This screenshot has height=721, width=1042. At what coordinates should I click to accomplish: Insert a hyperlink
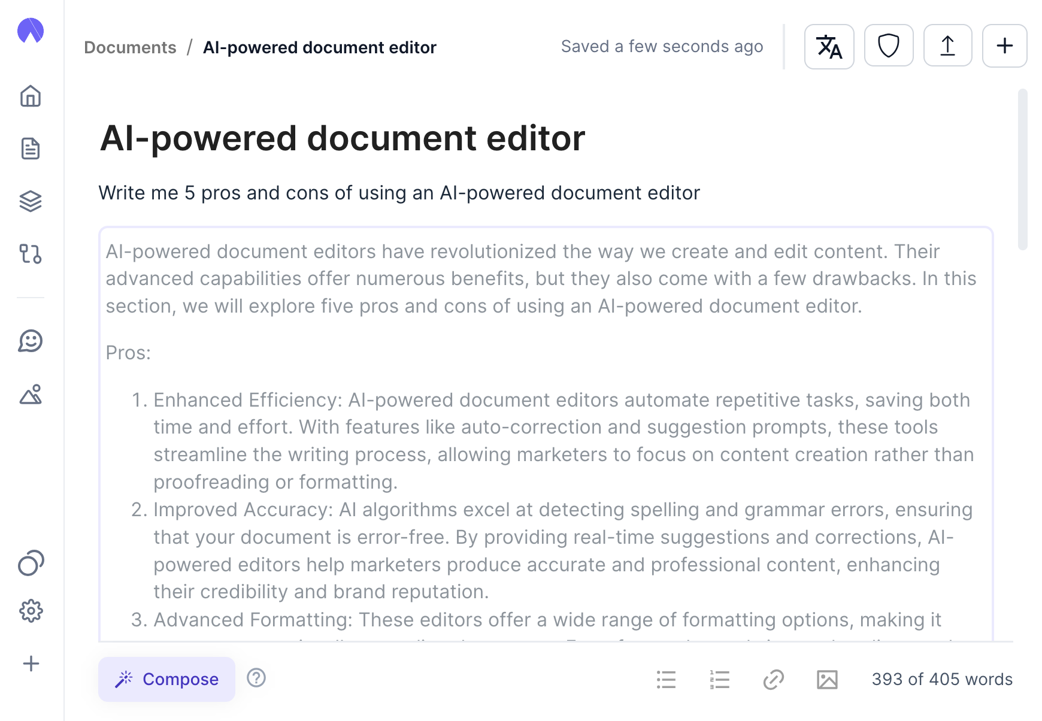click(x=773, y=679)
